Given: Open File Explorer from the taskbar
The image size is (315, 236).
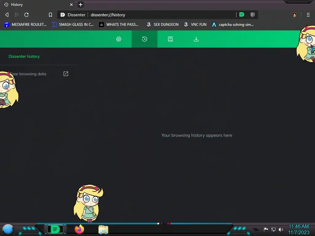Looking at the screenshot, I should [x=103, y=230].
